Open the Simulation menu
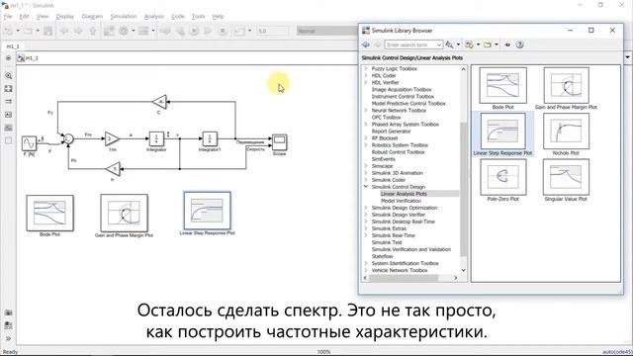633x356 pixels. [x=124, y=17]
